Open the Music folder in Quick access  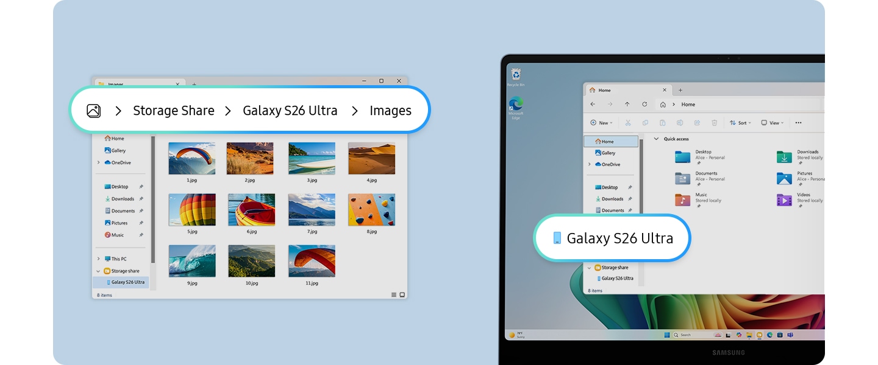pos(698,200)
